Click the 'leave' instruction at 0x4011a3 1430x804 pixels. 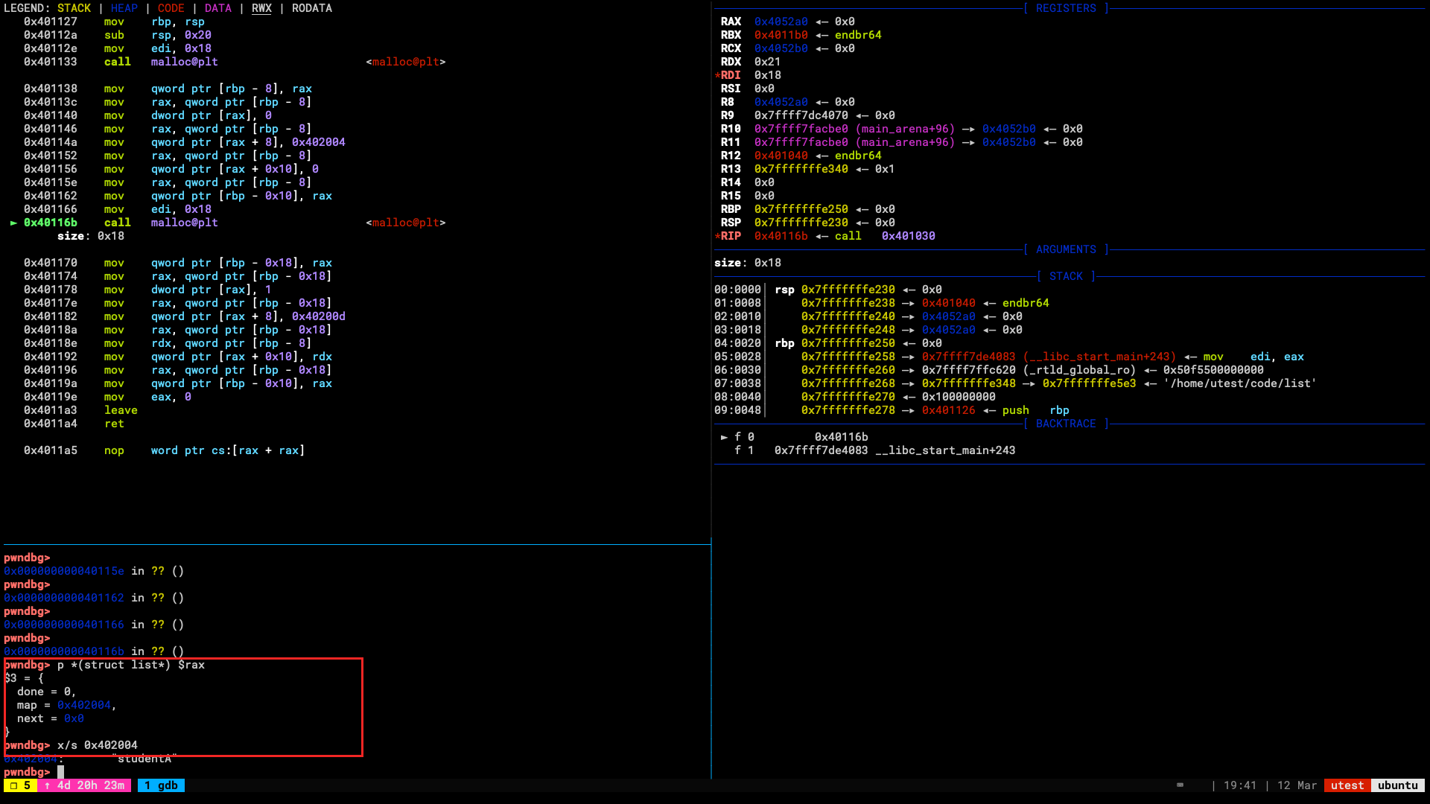point(121,410)
